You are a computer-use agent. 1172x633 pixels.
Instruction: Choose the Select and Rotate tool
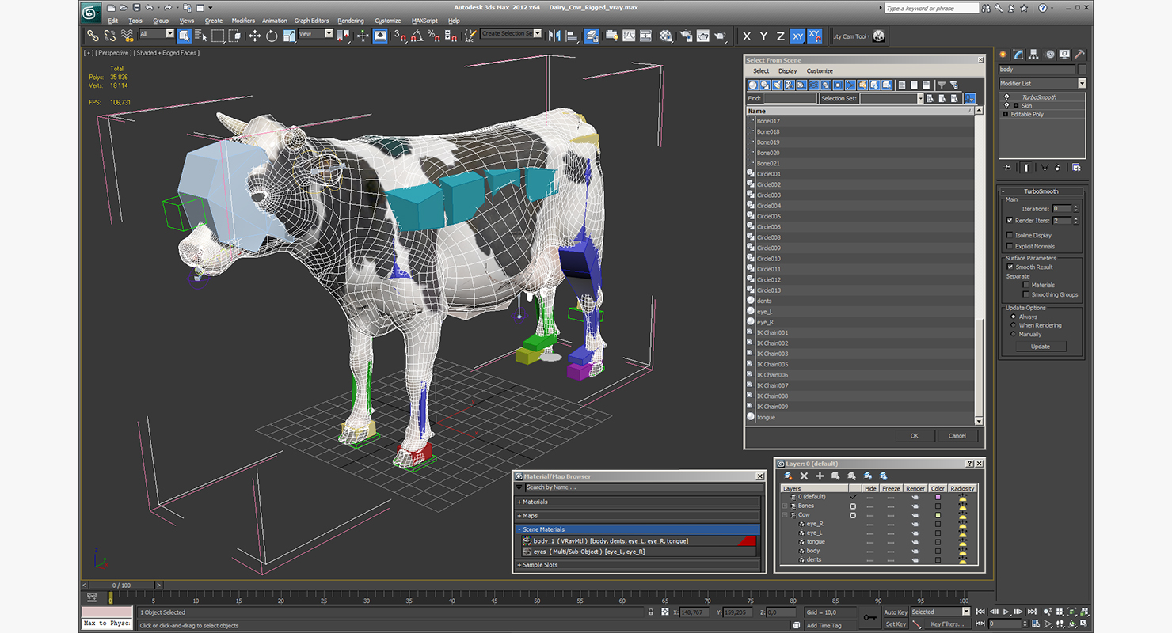(x=272, y=36)
